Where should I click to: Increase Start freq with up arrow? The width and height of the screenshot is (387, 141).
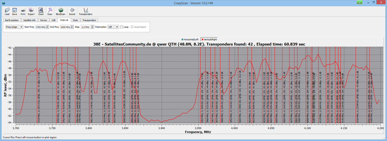tap(47, 26)
